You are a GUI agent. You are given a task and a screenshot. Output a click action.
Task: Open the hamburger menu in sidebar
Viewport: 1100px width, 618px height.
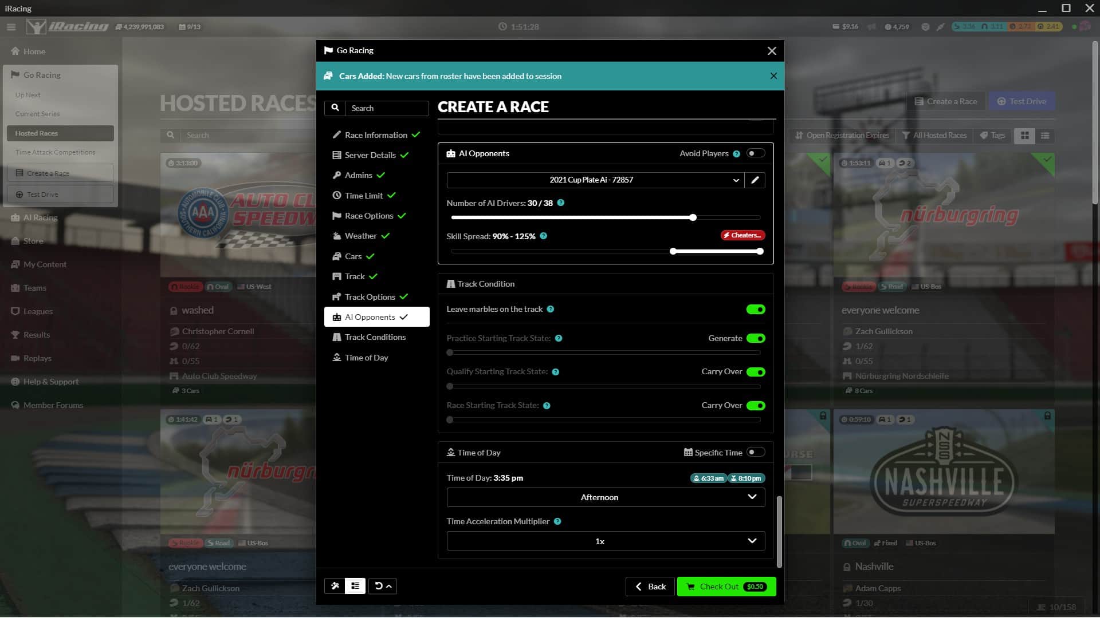pyautogui.click(x=10, y=26)
